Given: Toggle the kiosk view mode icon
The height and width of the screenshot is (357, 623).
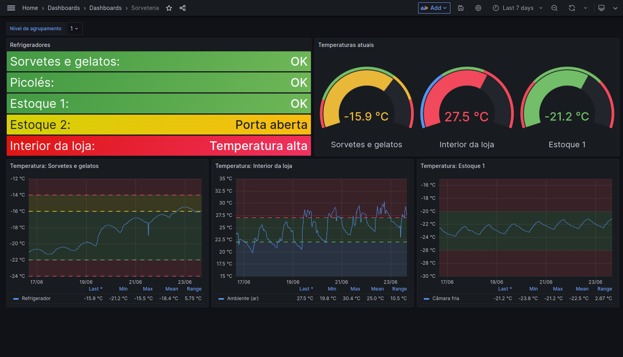Looking at the screenshot, I should [601, 8].
